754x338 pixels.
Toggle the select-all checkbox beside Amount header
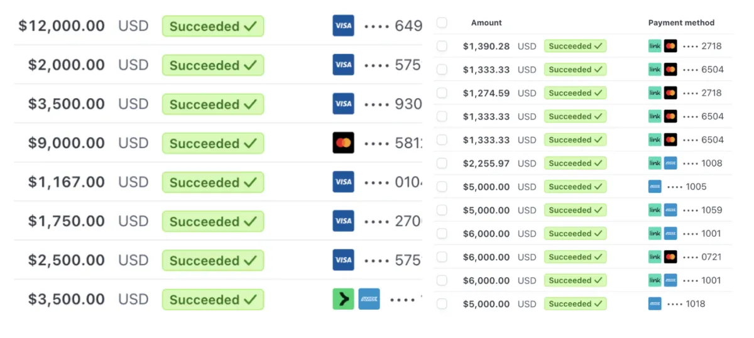point(442,23)
